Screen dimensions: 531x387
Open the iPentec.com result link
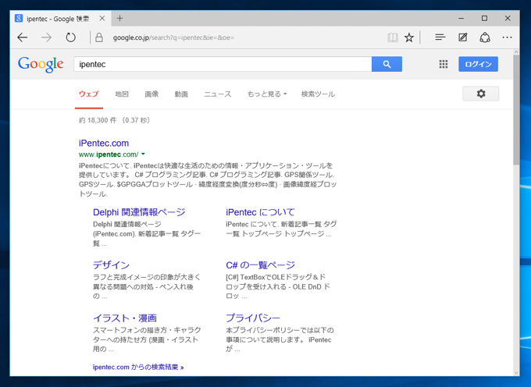coord(104,143)
